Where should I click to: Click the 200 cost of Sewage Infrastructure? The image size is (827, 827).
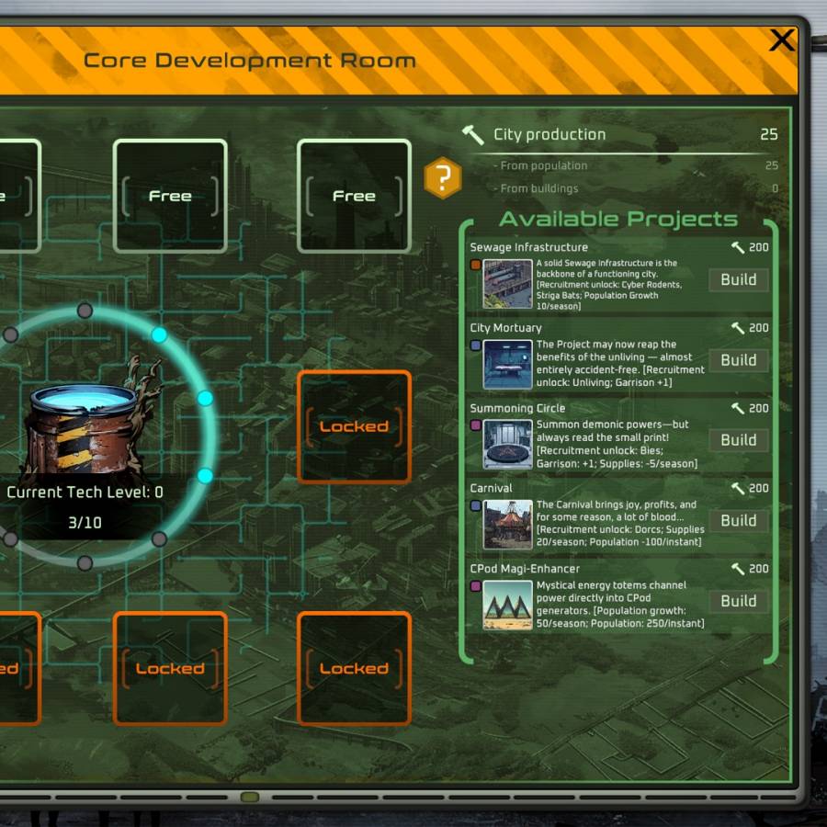click(758, 247)
